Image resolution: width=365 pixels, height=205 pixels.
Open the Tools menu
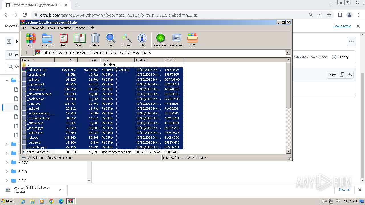51,28
